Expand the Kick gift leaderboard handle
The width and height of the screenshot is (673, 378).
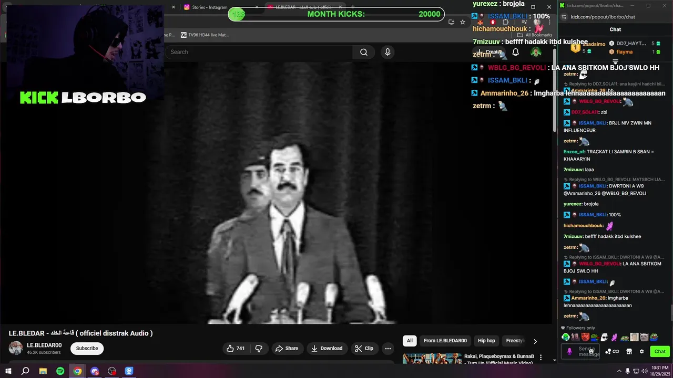(615, 61)
